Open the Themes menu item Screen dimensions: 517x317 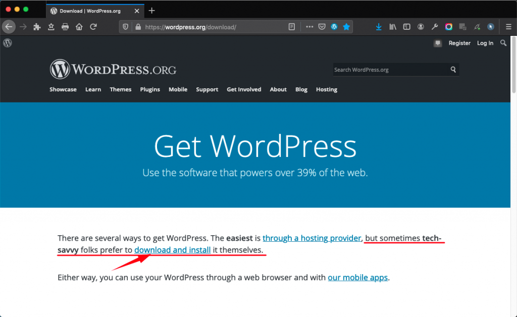[120, 89]
